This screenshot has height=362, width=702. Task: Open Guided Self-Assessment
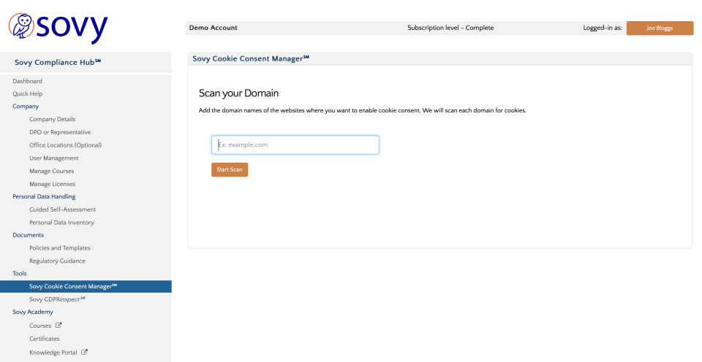point(63,209)
